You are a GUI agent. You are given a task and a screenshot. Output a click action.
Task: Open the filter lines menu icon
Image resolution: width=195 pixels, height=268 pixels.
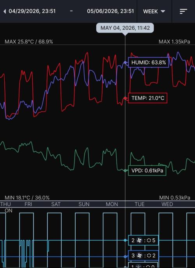pos(183,11)
